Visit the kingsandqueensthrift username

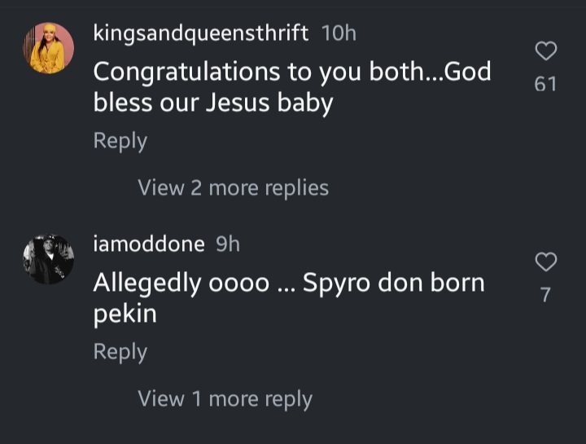click(200, 33)
